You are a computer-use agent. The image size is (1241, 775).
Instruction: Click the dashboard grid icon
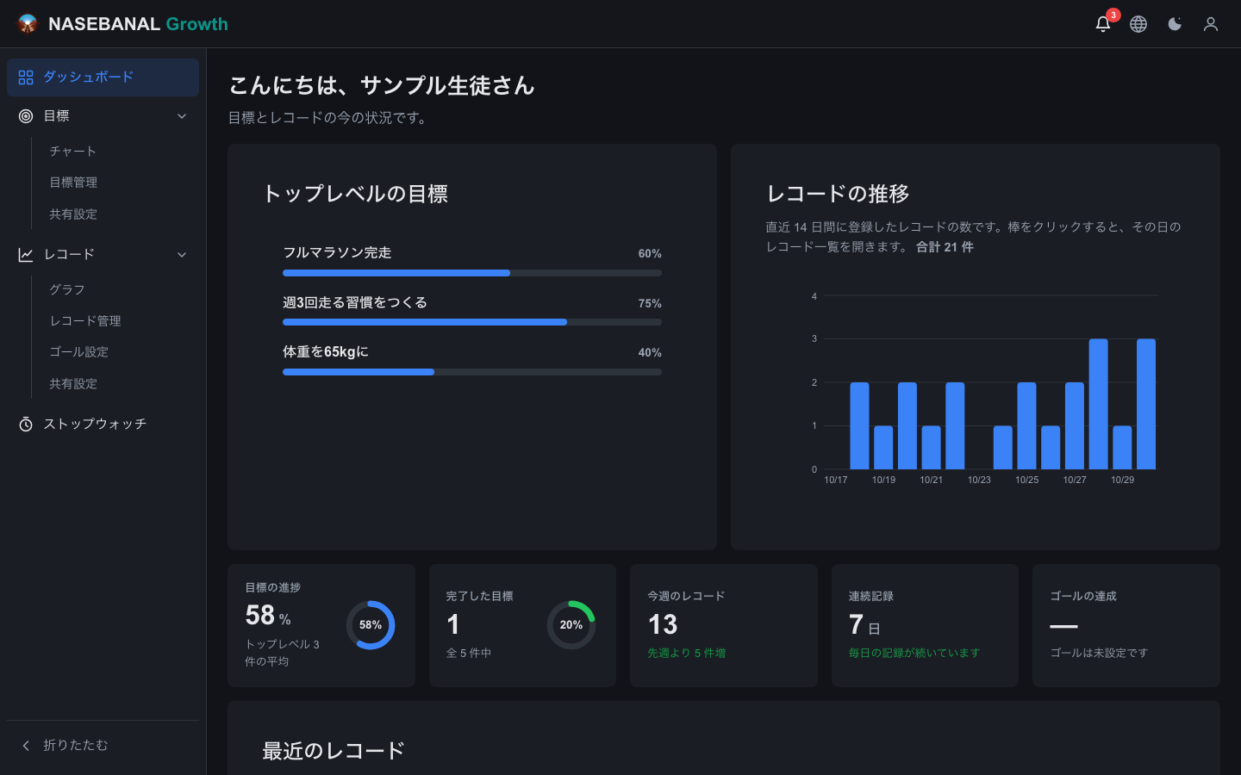click(26, 77)
